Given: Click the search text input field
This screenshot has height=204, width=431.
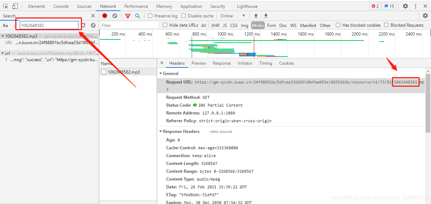Looking at the screenshot, I should pos(49,25).
